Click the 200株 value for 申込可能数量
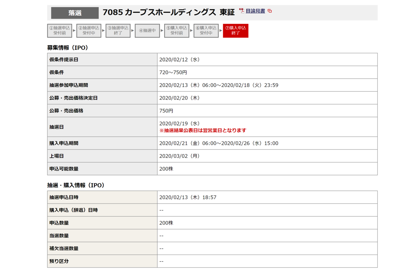This screenshot has width=414, height=276. [166, 169]
